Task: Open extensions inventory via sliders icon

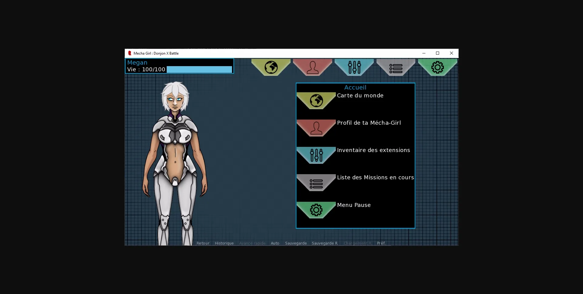Action: click(354, 67)
